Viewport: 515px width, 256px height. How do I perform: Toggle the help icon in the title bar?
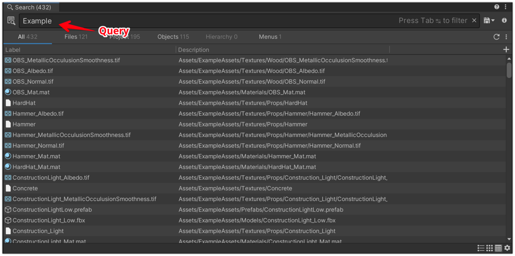[x=497, y=7]
